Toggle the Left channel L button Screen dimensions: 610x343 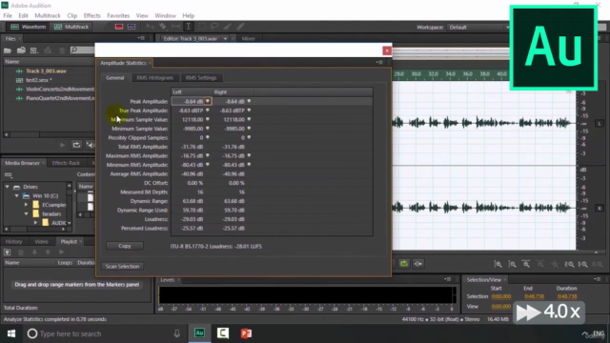[600, 123]
